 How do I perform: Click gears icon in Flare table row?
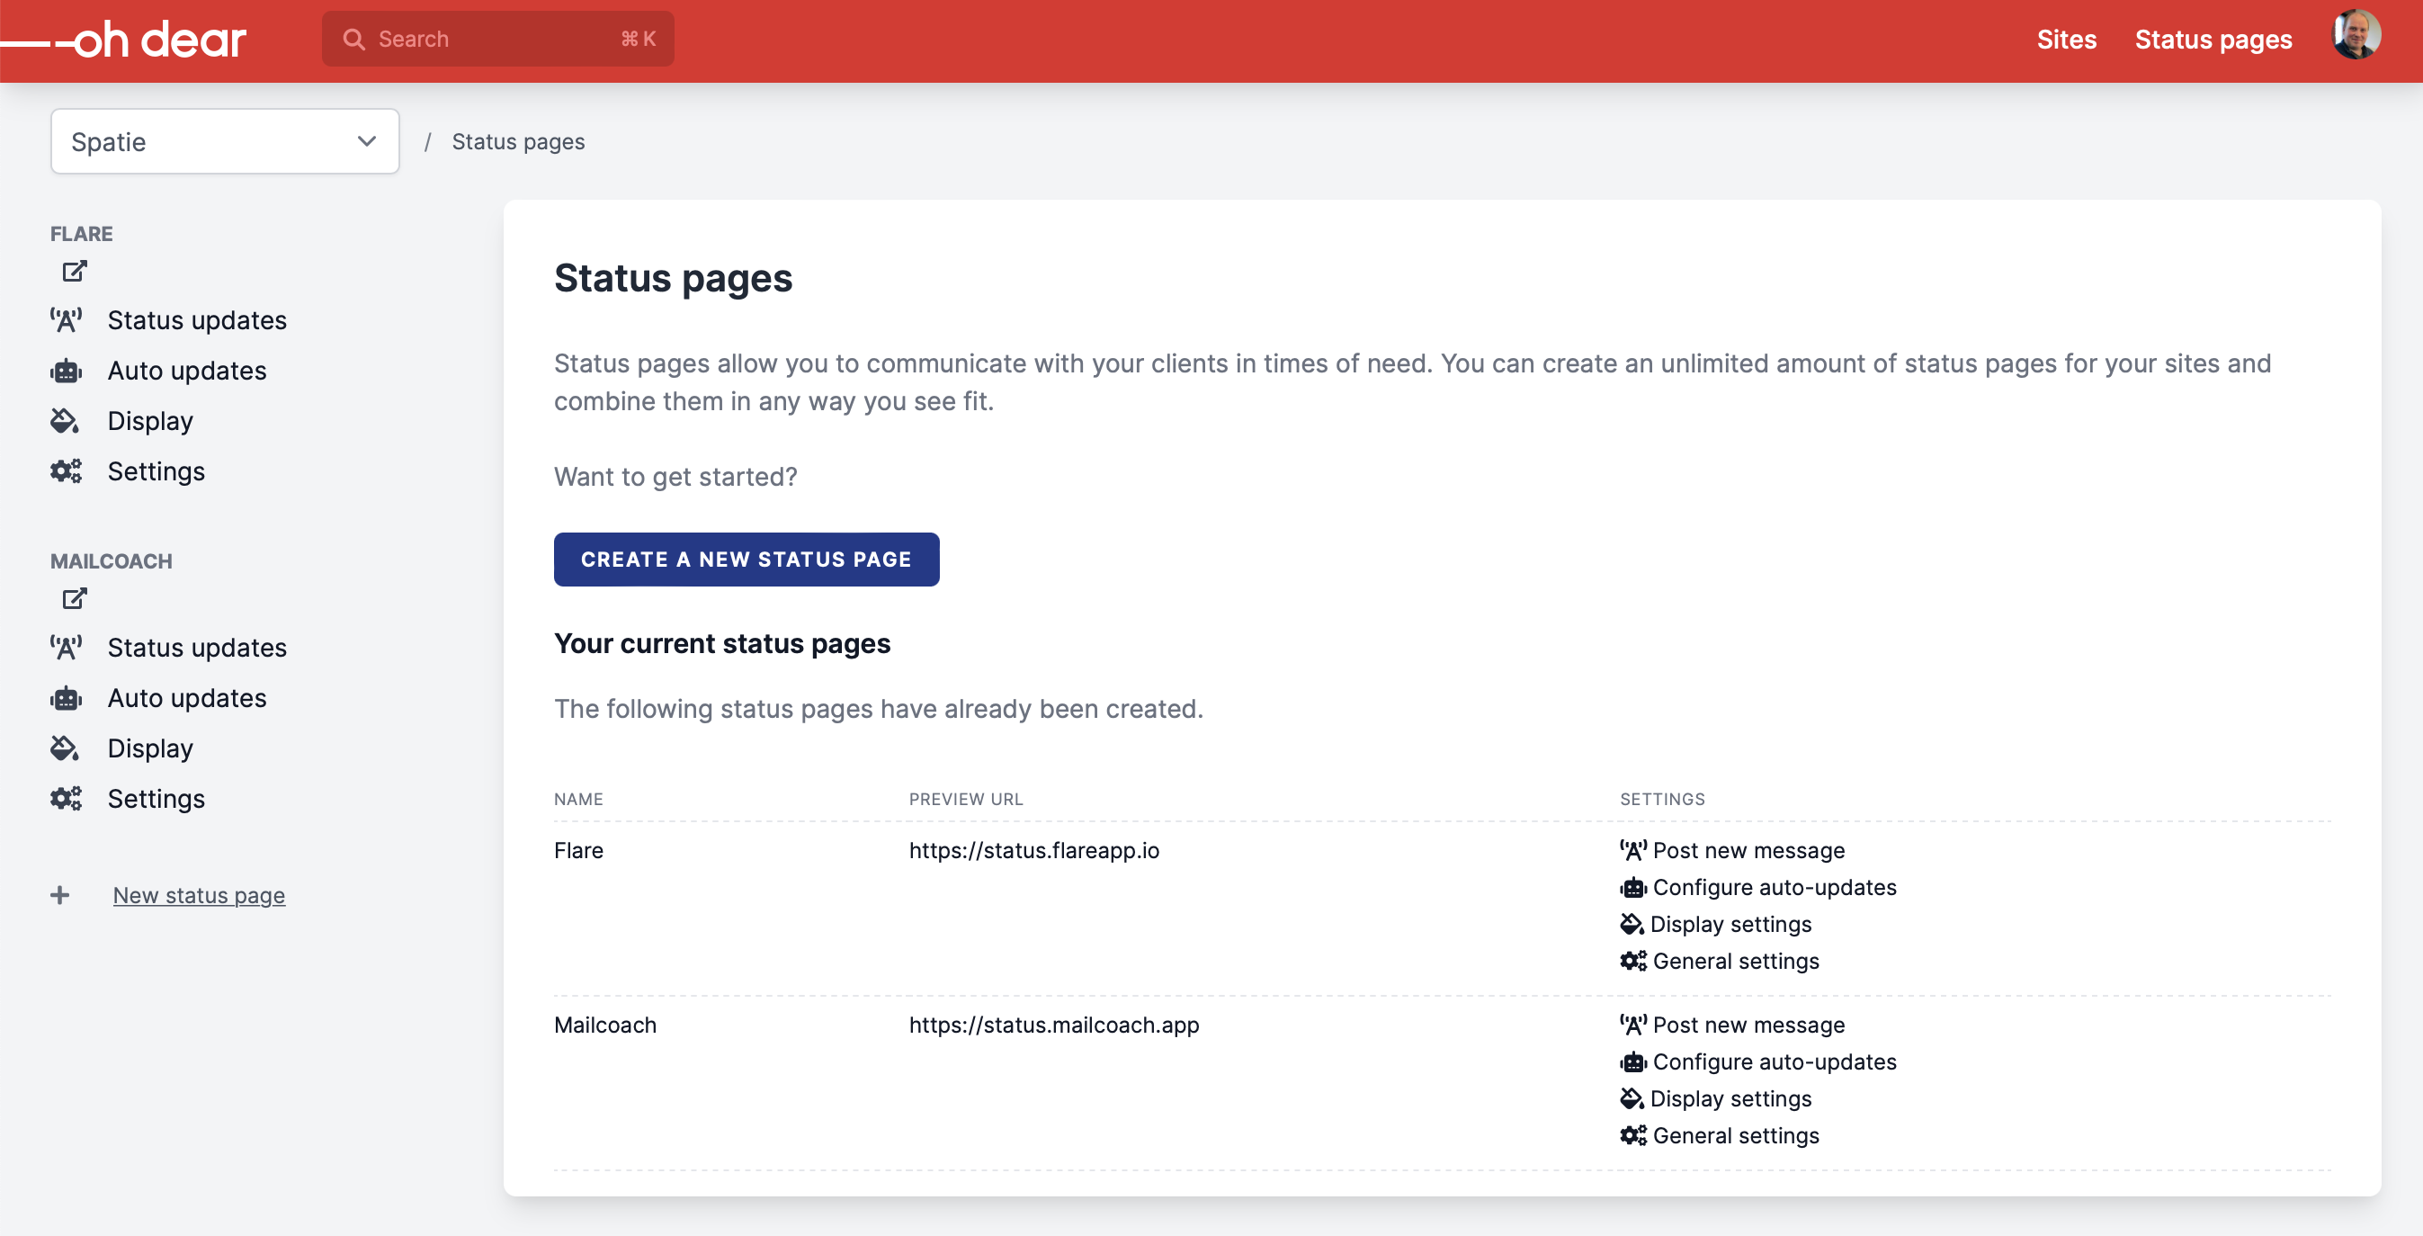tap(1633, 961)
